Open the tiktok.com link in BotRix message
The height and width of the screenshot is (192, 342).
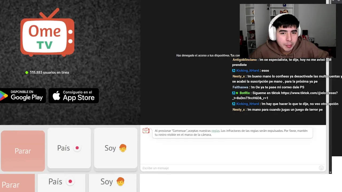(285, 95)
